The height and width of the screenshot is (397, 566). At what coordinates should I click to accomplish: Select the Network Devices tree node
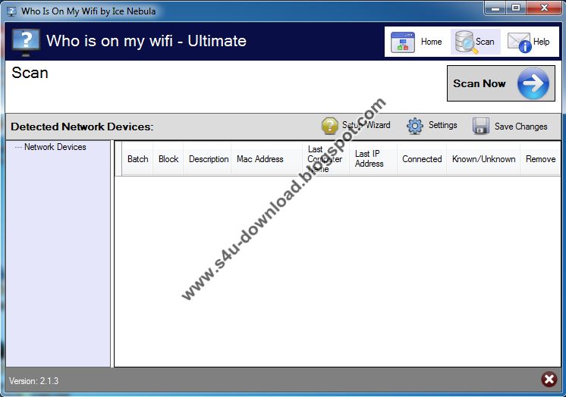point(55,147)
